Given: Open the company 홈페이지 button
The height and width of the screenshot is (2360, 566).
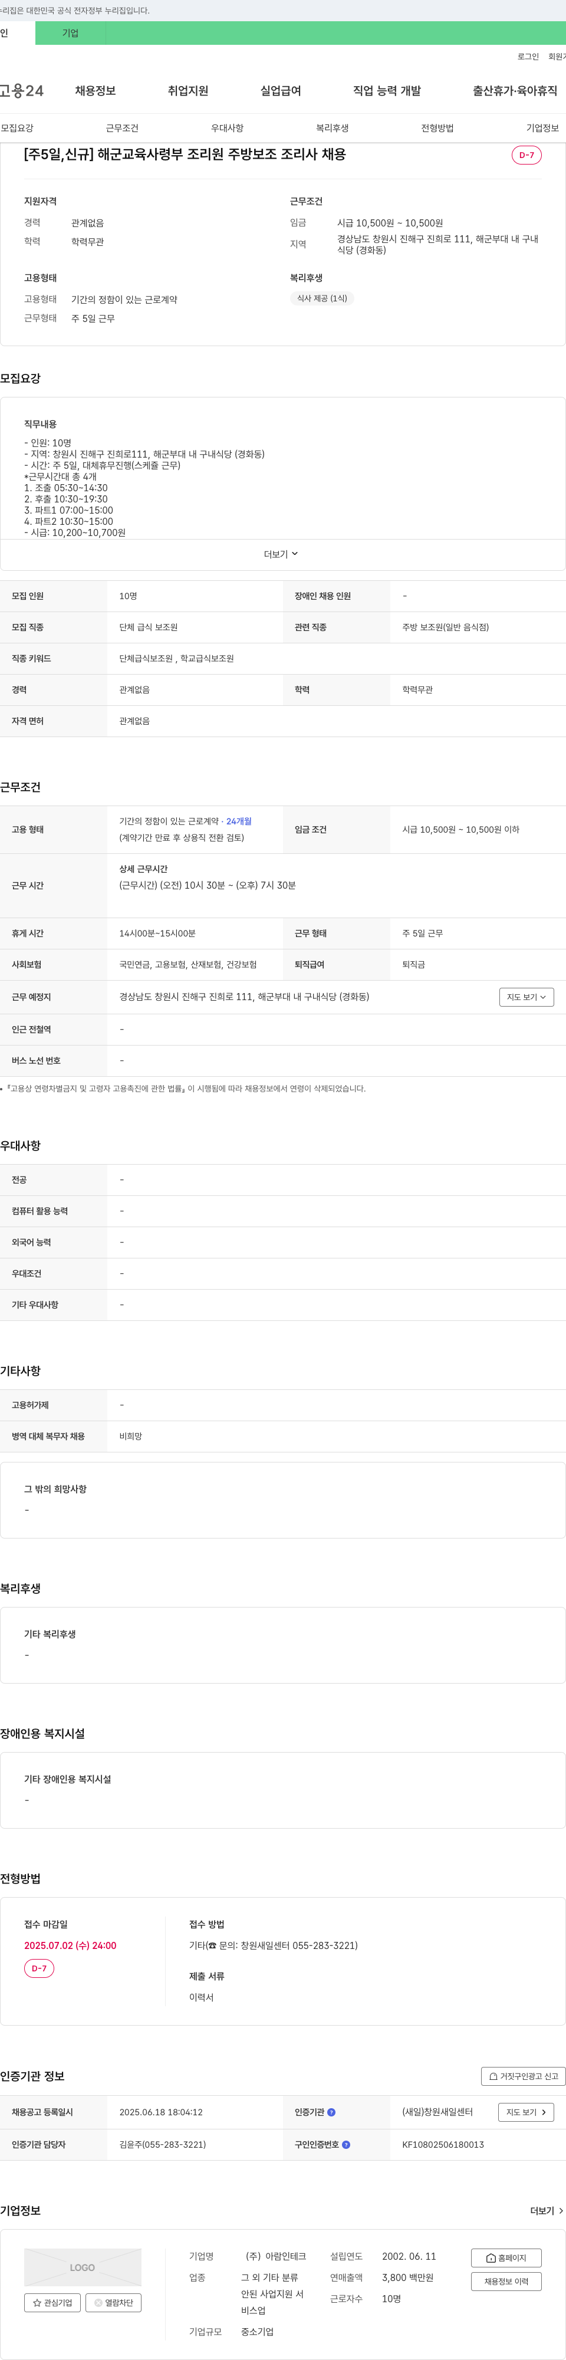Looking at the screenshot, I should [x=506, y=2257].
